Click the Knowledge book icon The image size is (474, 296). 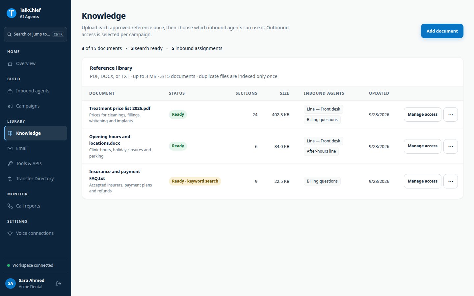[x=10, y=133]
